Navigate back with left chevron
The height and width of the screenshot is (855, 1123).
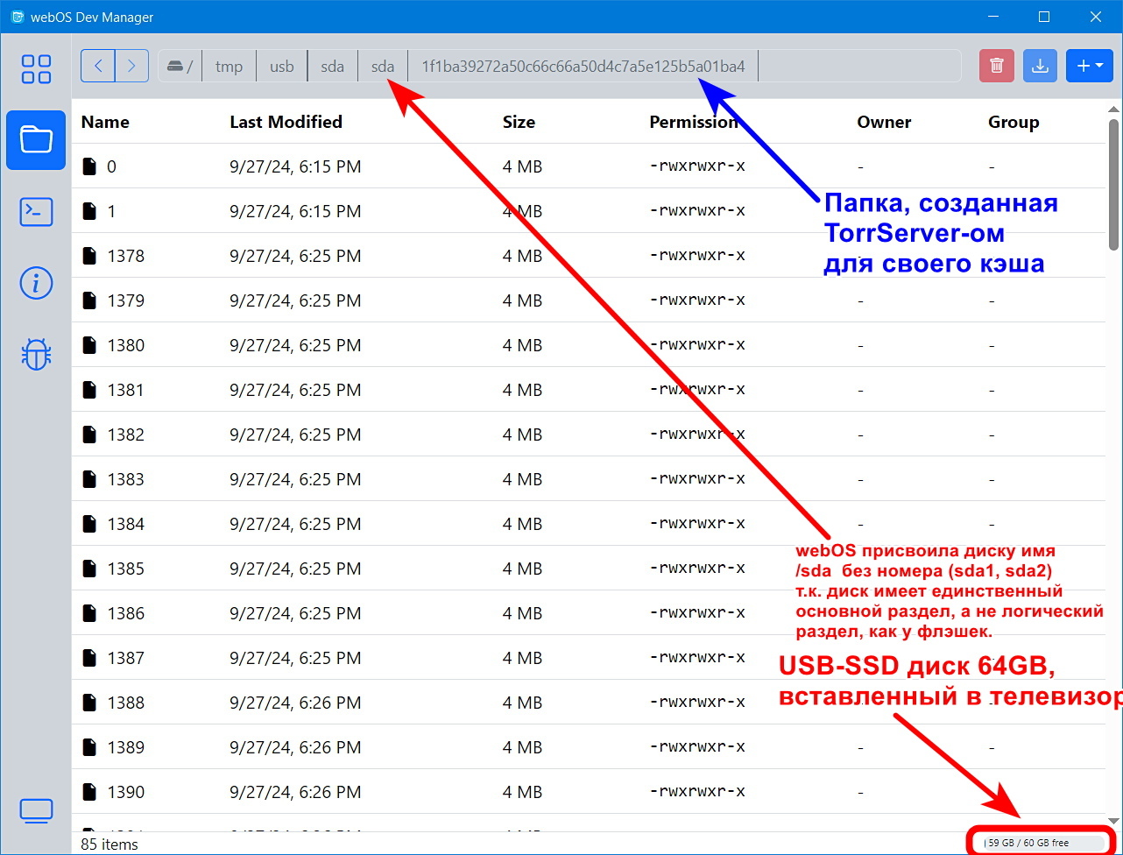98,66
